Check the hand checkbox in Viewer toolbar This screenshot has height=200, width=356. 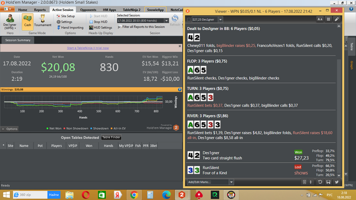tap(189, 19)
